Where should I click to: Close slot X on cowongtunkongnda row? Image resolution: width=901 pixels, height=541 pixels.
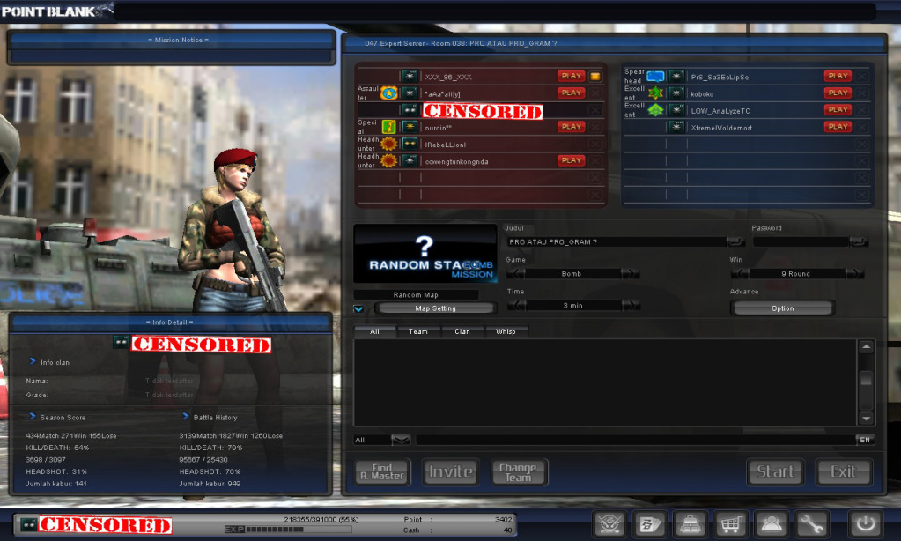coord(595,160)
